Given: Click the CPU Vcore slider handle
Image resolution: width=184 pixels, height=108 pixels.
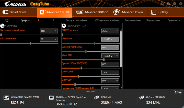Looking at the screenshot, I should click(x=95, y=43).
